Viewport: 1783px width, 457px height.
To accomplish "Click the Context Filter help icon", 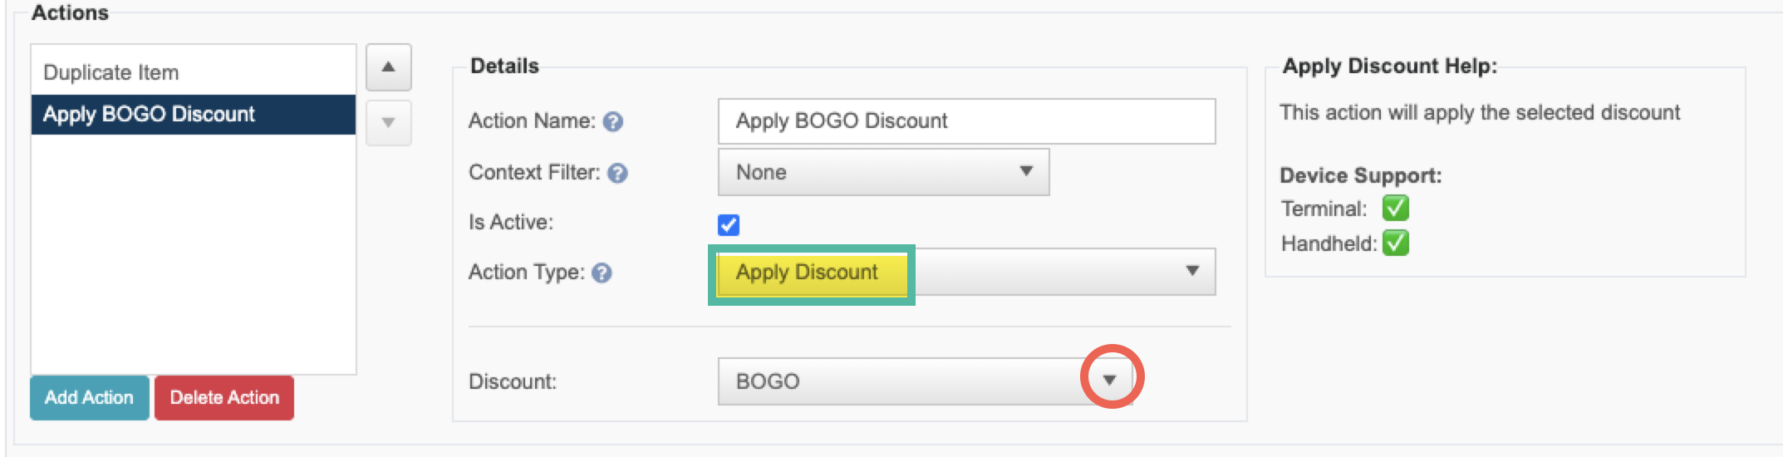I will (x=617, y=173).
